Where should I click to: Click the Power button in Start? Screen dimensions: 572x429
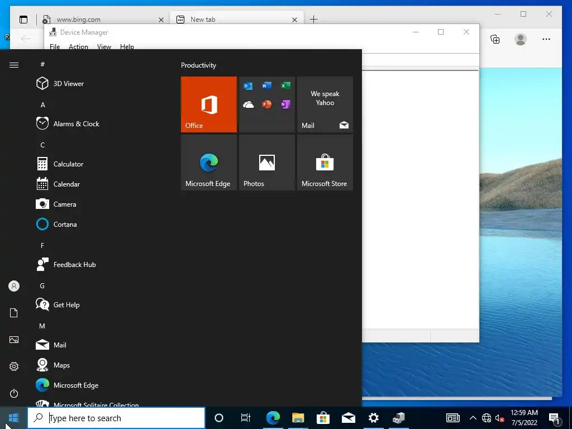point(14,393)
